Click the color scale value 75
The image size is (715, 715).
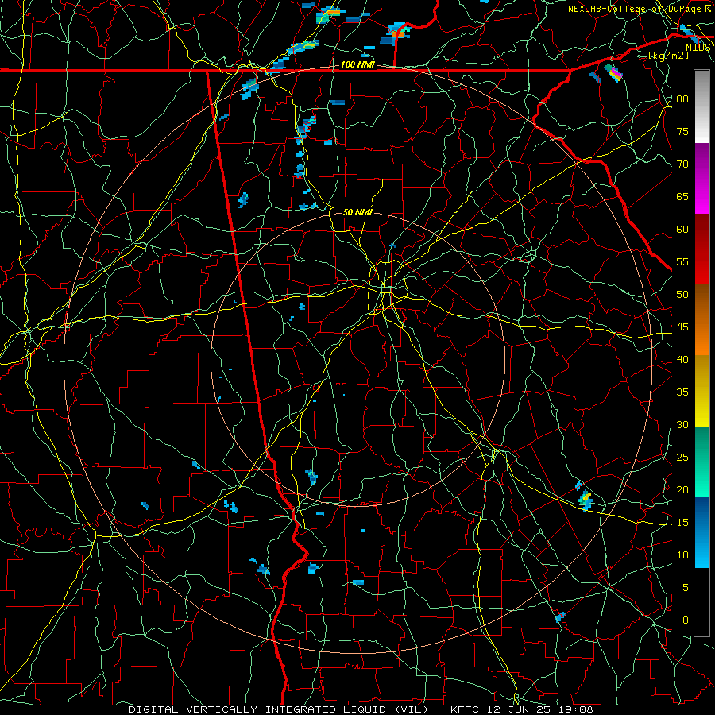pos(682,132)
